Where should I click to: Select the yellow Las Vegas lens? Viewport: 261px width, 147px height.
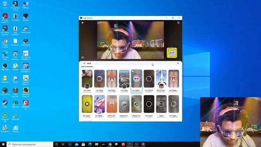point(87,104)
